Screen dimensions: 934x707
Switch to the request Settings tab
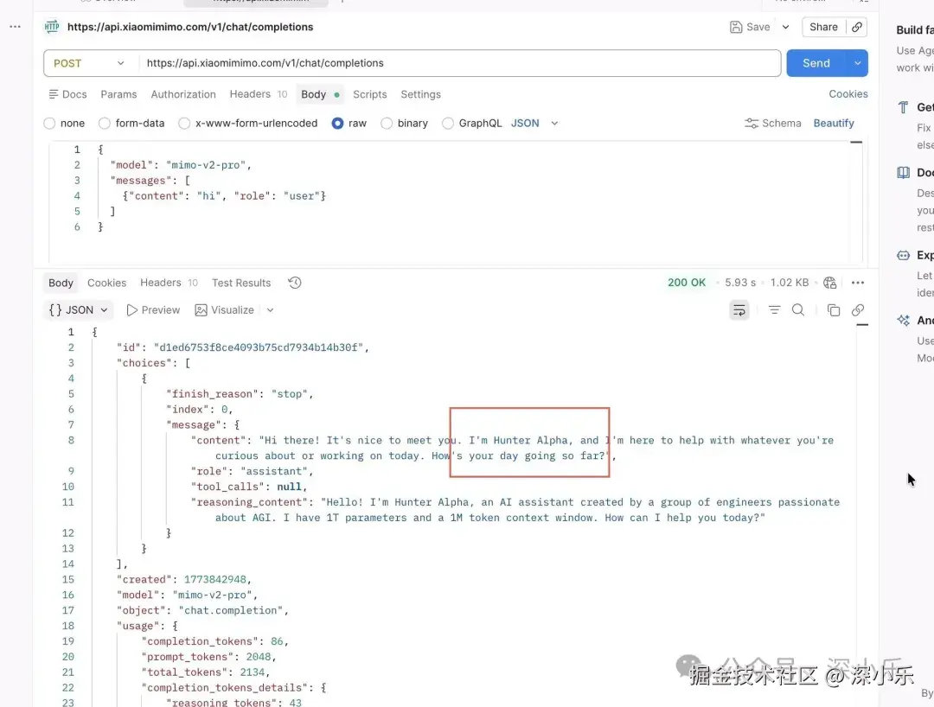[x=420, y=94]
